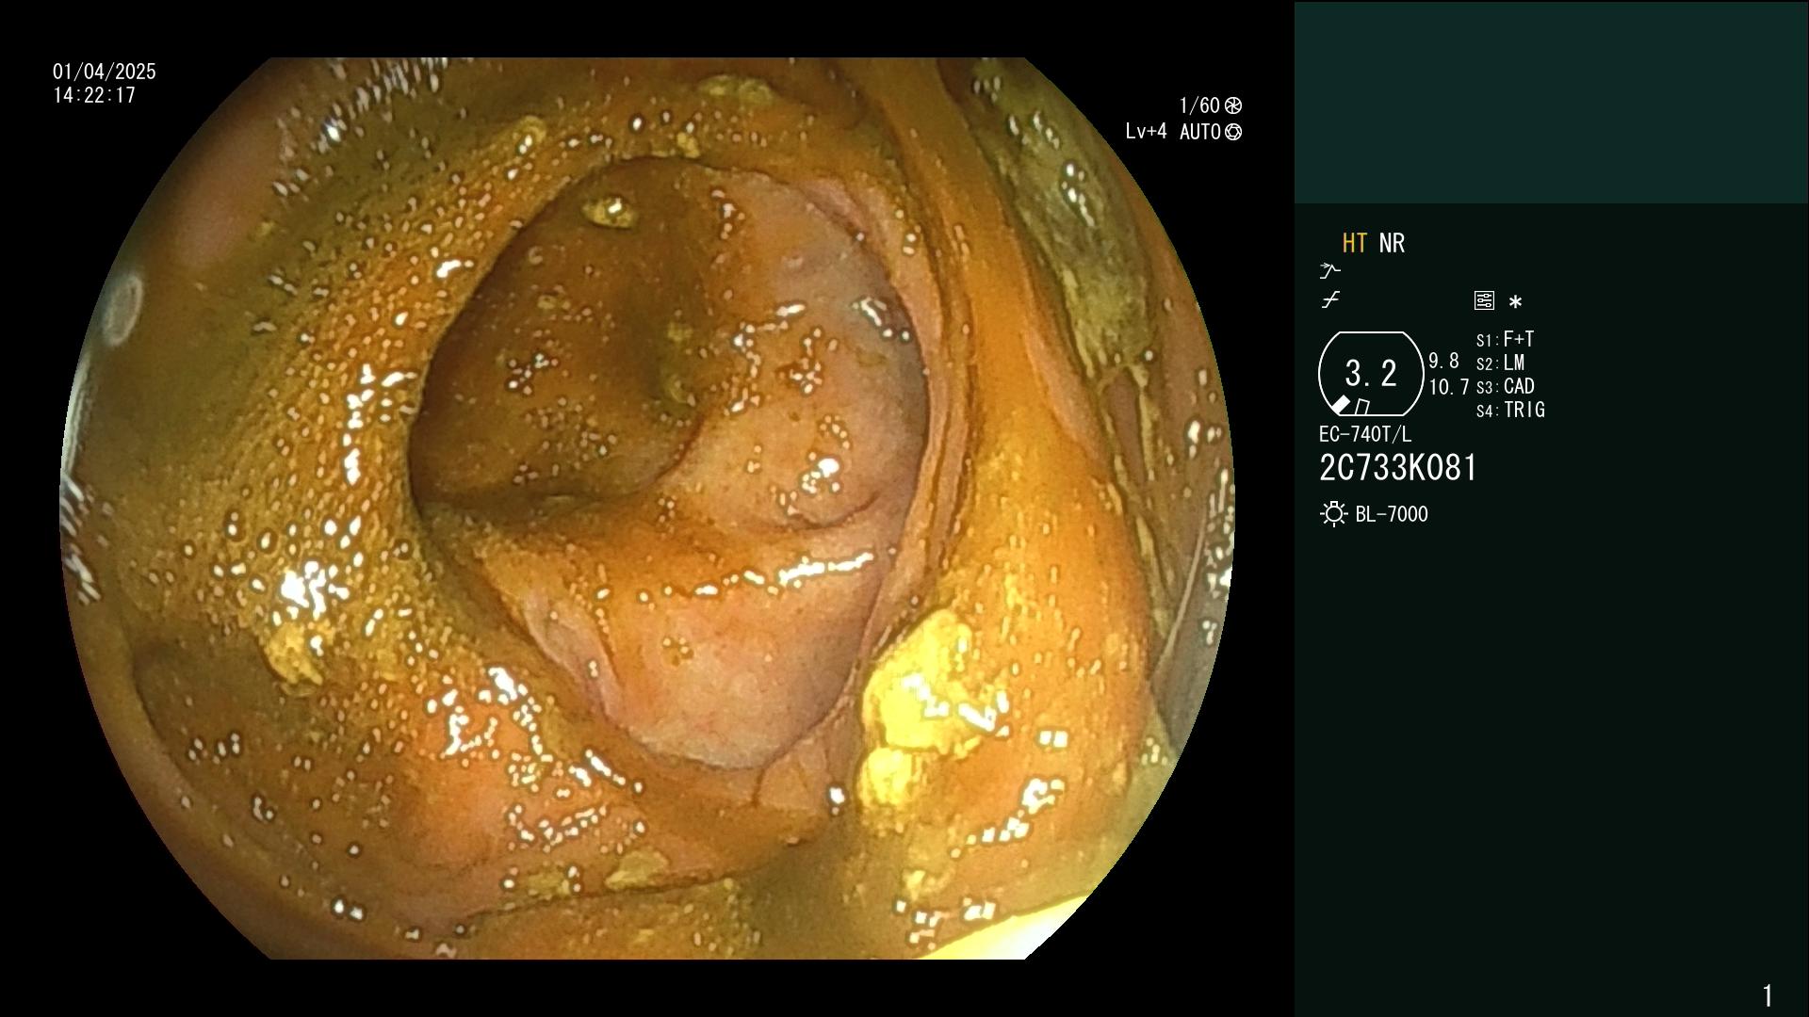Viewport: 1809px width, 1017px height.
Task: Click the 9.8 diameter value
Action: pyautogui.click(x=1443, y=362)
